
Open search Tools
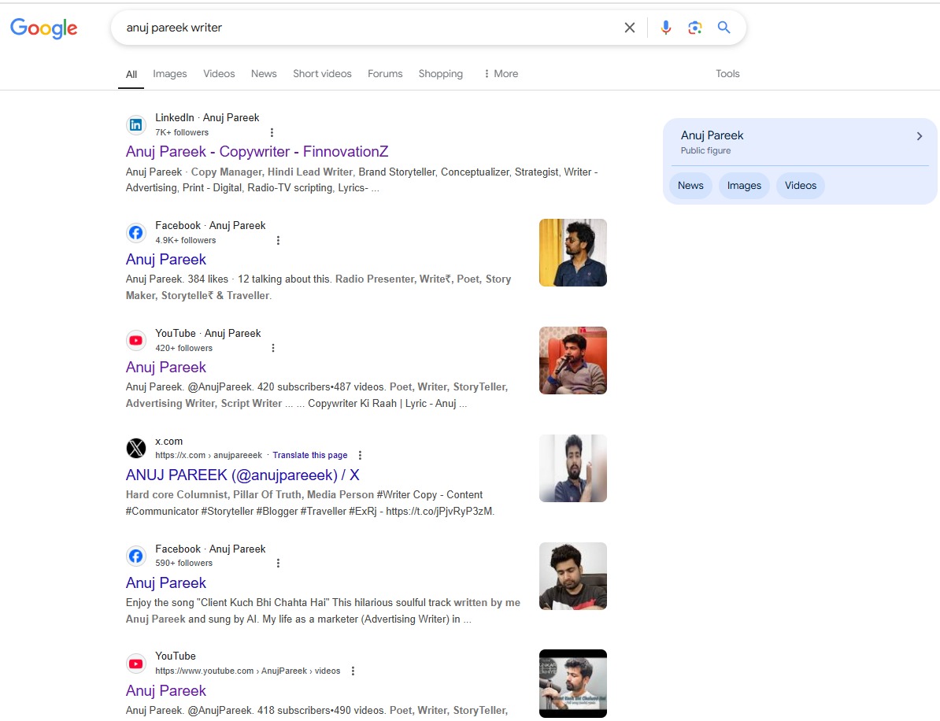[727, 74]
